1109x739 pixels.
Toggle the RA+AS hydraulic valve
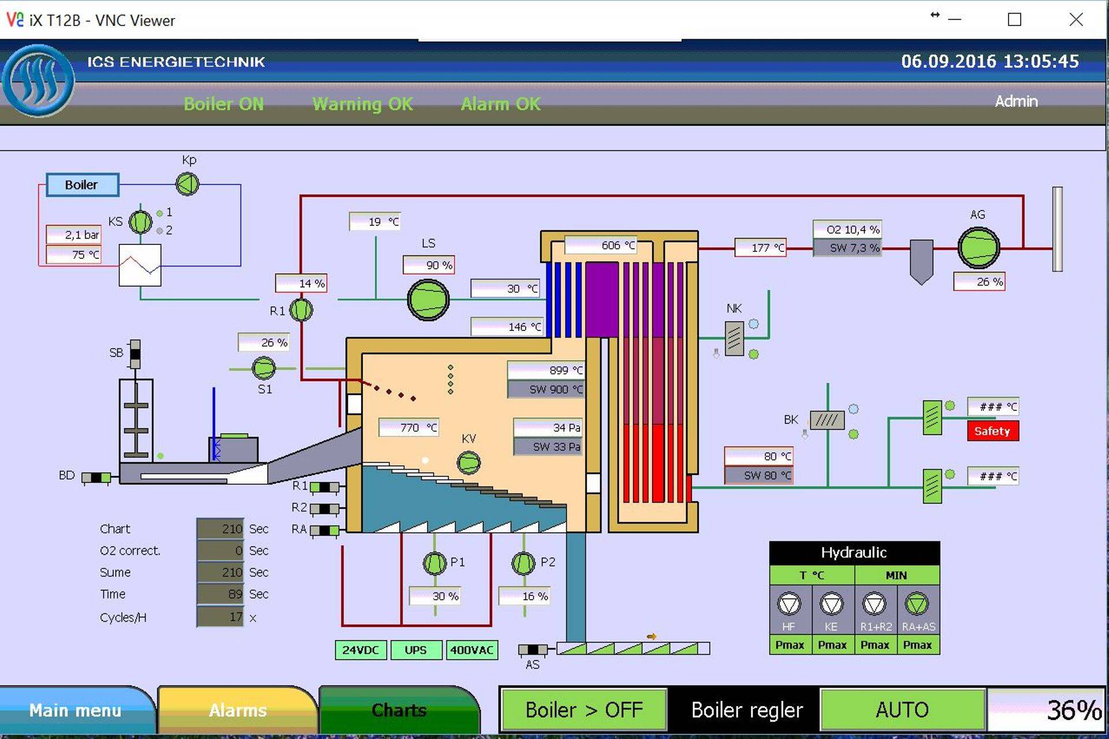point(917,605)
